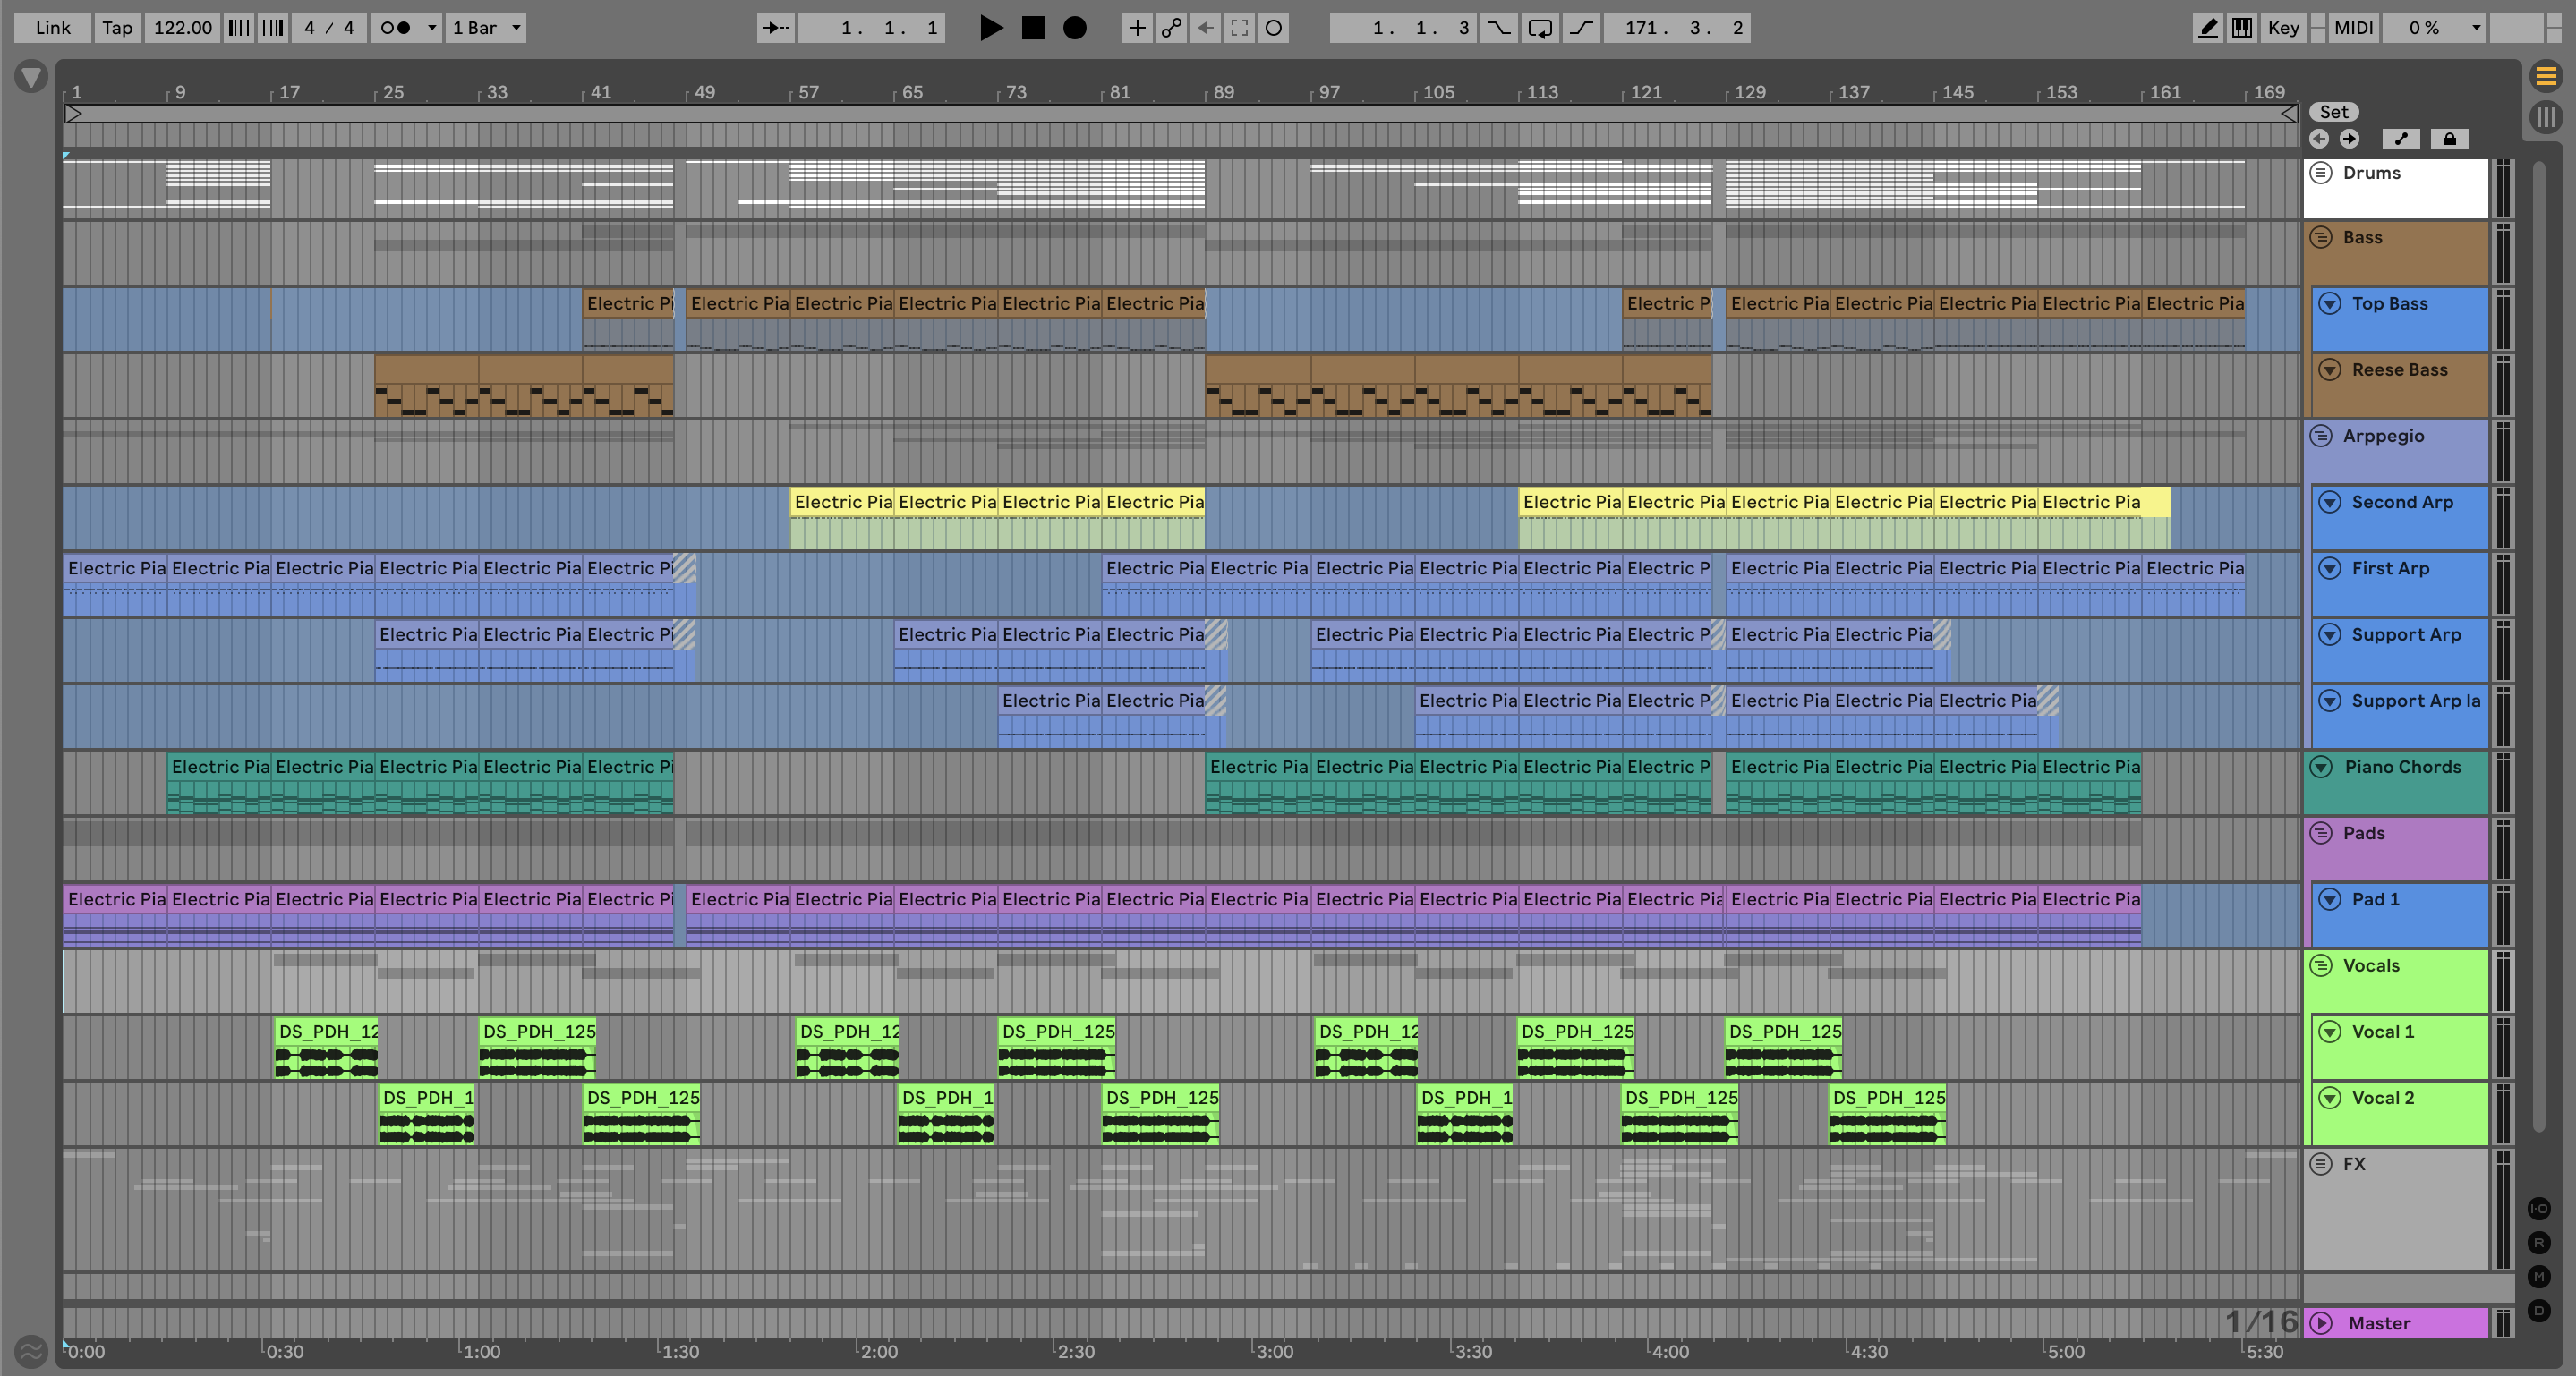Toggle Track Delay D button
The width and height of the screenshot is (2576, 1376).
coord(2539,1310)
